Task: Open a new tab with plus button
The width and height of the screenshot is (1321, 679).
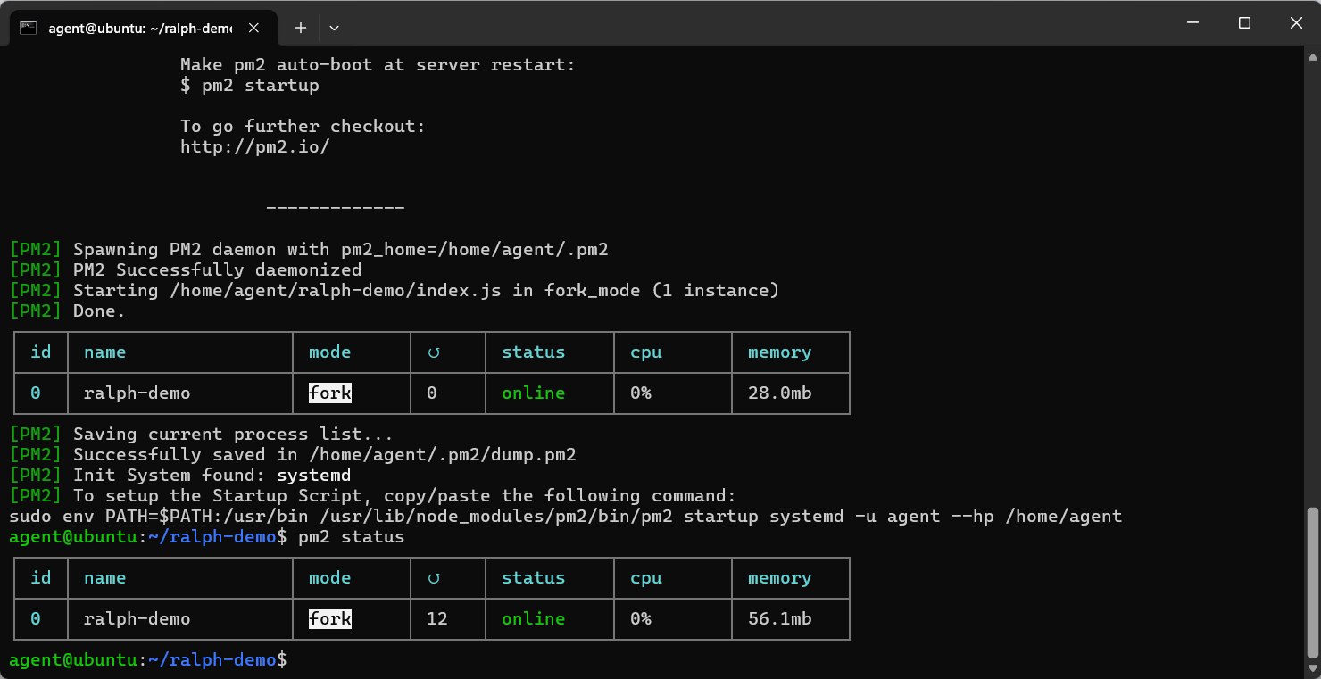Action: (301, 28)
